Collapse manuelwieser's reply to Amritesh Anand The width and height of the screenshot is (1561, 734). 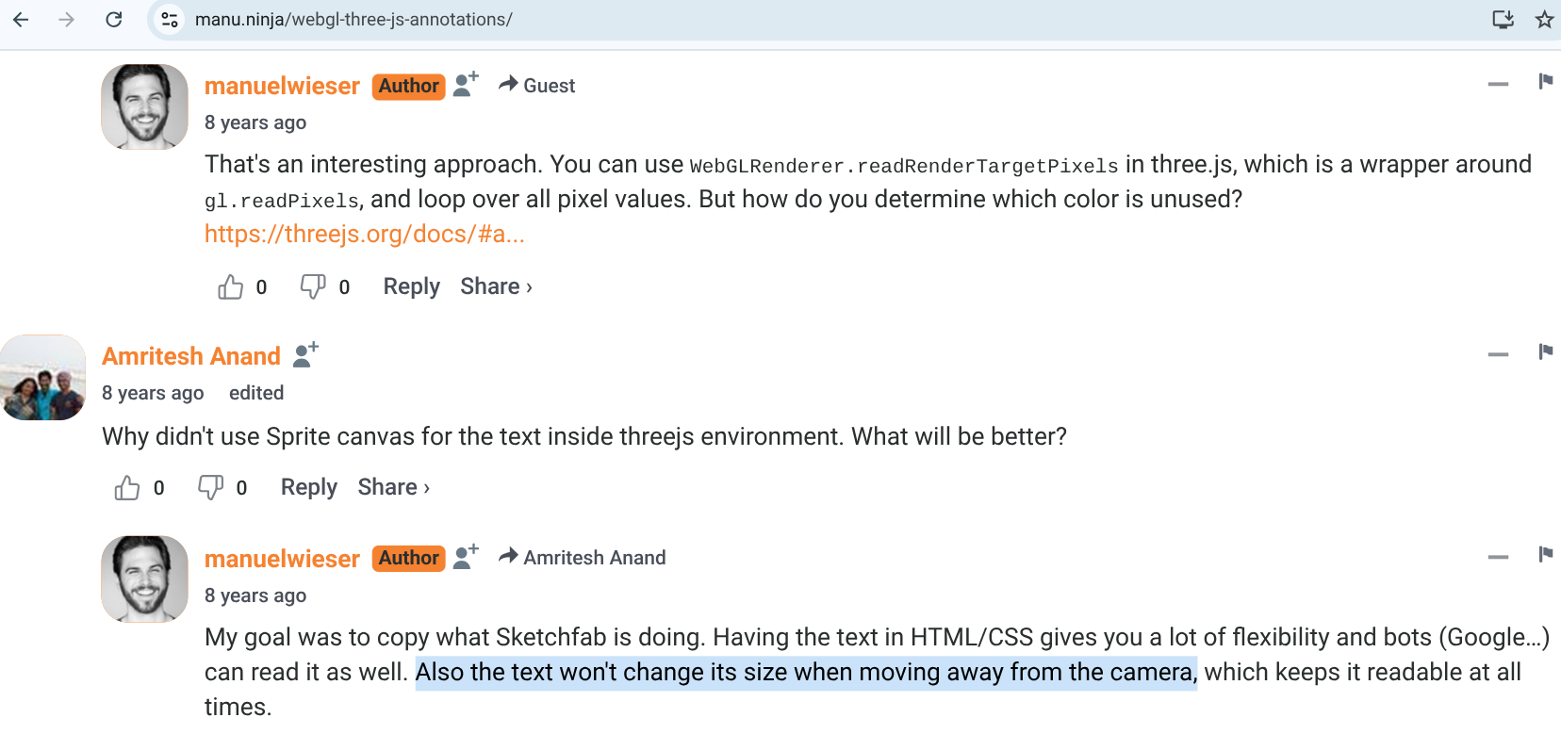click(1498, 557)
